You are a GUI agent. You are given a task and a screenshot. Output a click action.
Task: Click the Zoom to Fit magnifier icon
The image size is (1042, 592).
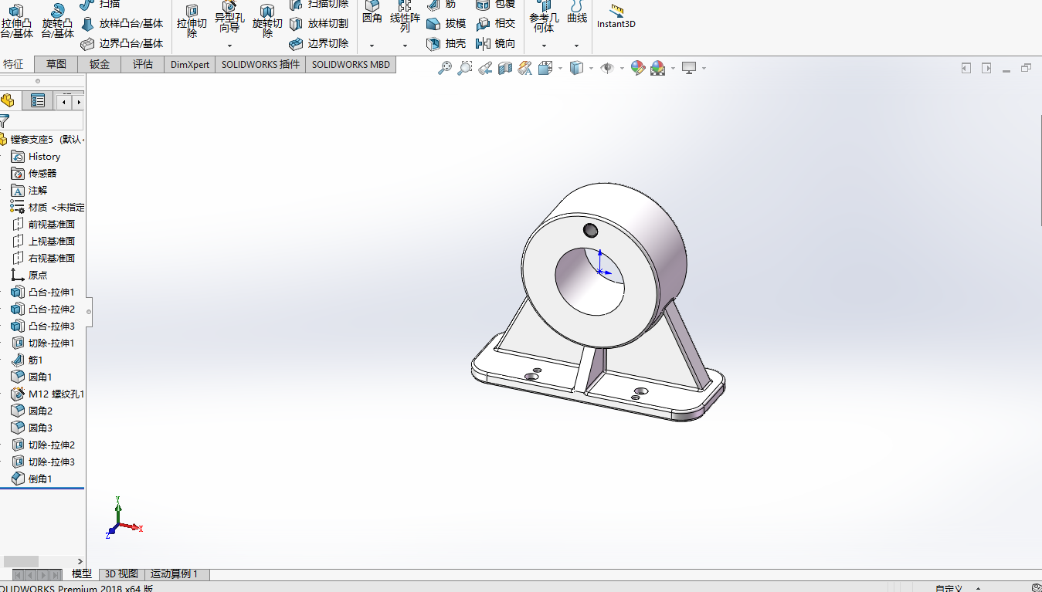445,68
